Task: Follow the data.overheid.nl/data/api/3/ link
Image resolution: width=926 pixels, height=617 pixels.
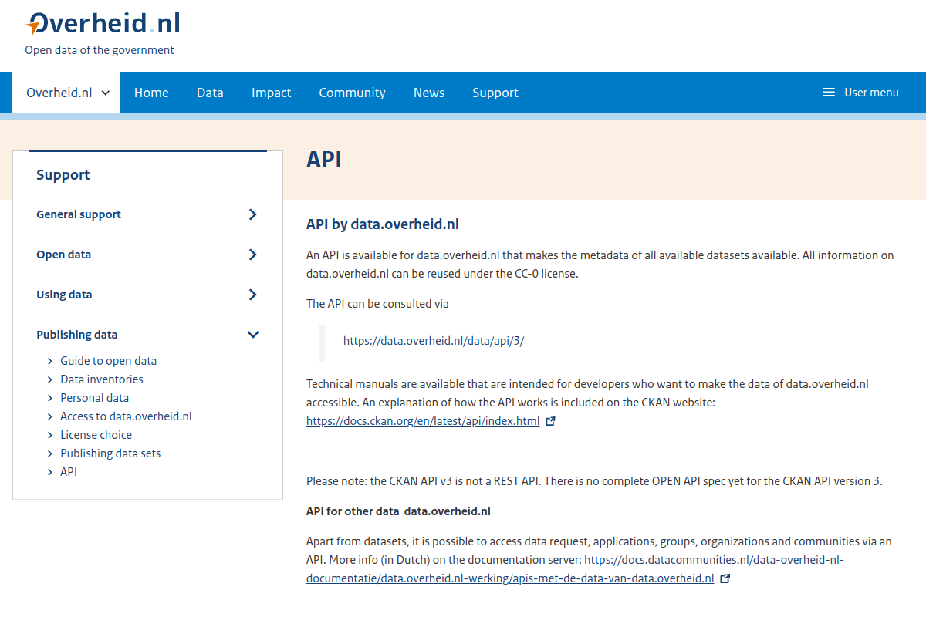Action: click(x=434, y=341)
